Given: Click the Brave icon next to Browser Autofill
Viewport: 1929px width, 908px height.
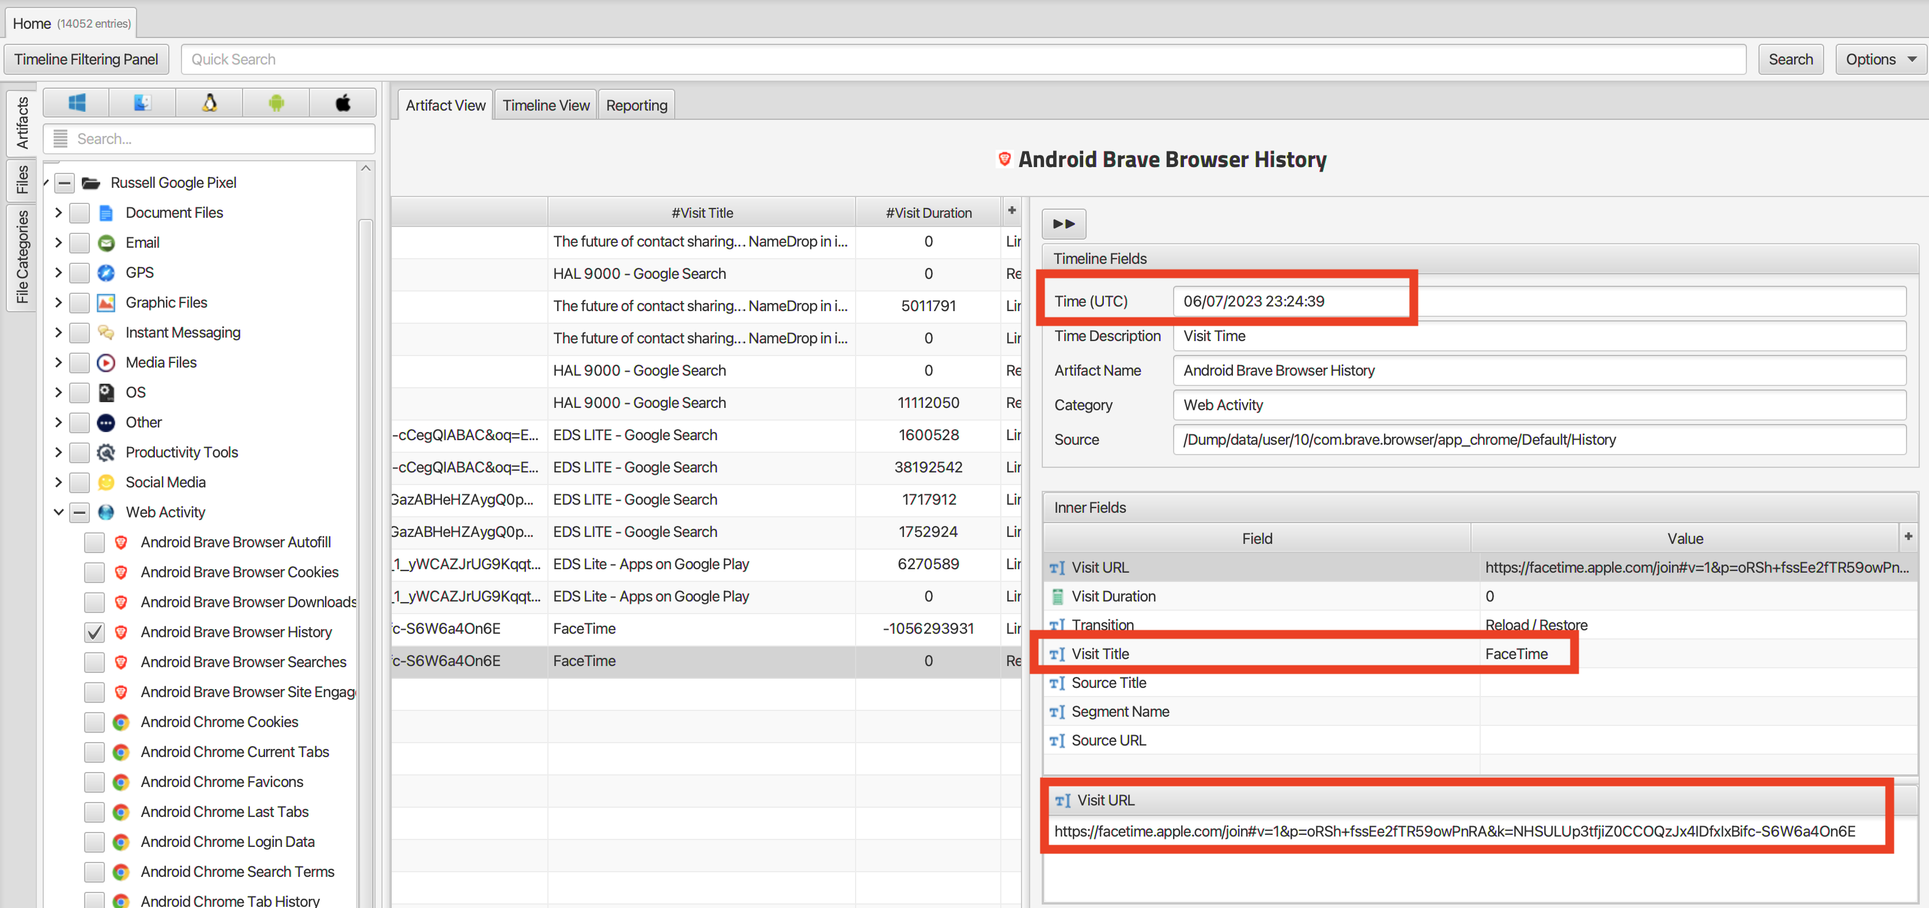Looking at the screenshot, I should pos(120,543).
